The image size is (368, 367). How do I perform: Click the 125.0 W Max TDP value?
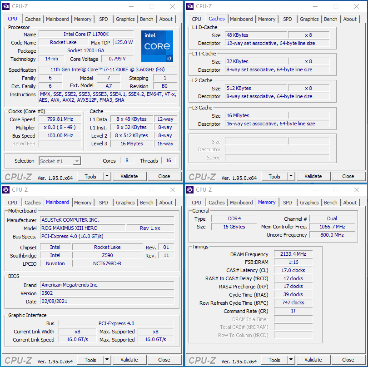(124, 43)
